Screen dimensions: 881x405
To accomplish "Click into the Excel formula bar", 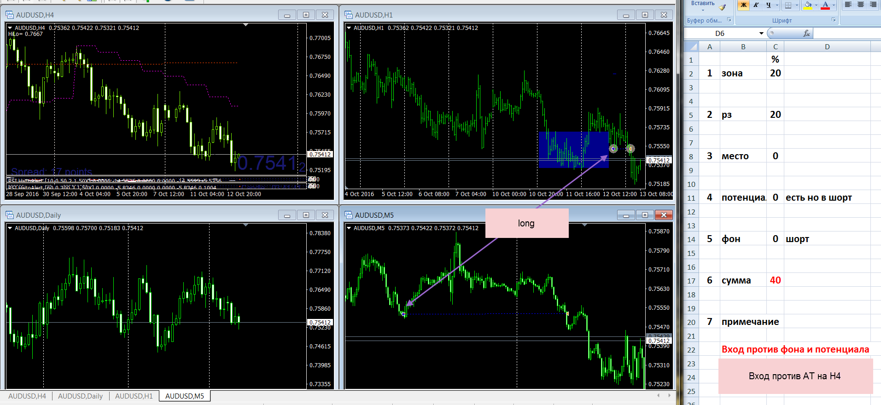I will click(846, 33).
